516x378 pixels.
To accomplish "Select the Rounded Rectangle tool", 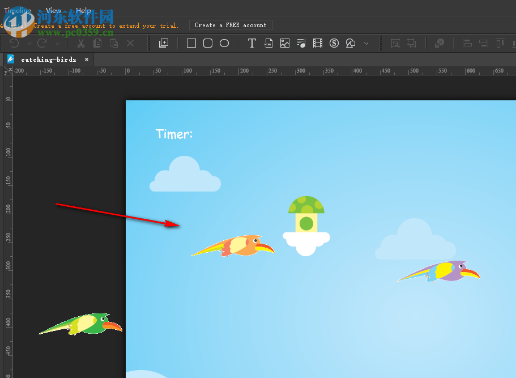I will [x=207, y=43].
